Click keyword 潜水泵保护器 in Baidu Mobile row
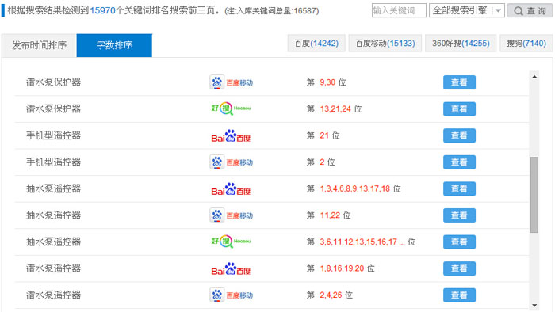This screenshot has height=312, width=555. [53, 82]
